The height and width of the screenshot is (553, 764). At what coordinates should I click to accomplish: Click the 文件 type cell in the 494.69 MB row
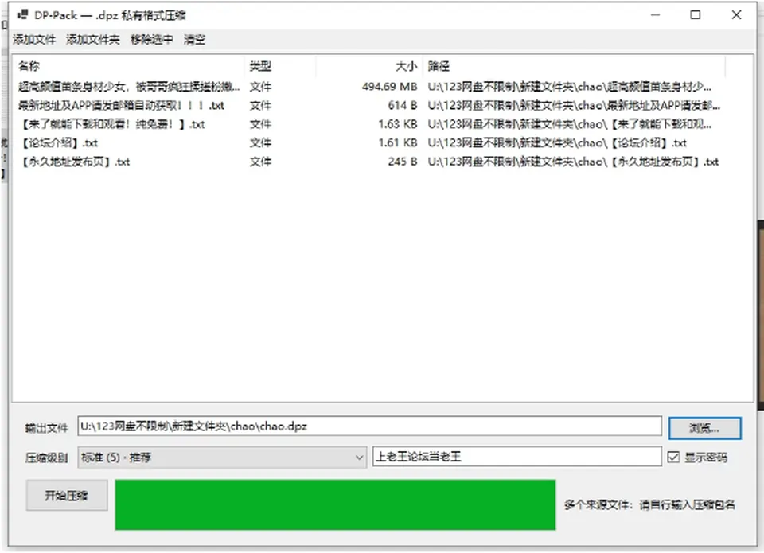[261, 87]
